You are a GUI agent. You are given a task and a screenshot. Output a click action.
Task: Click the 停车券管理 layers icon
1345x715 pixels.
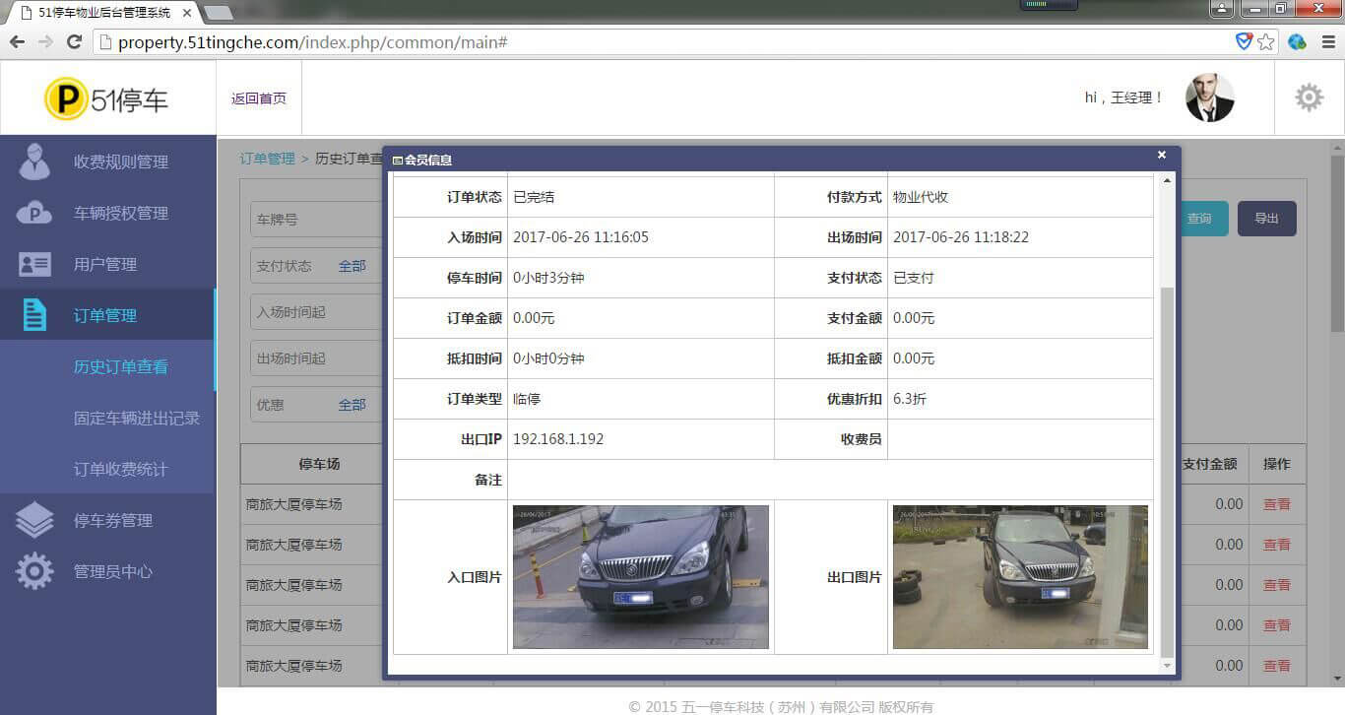[34, 520]
